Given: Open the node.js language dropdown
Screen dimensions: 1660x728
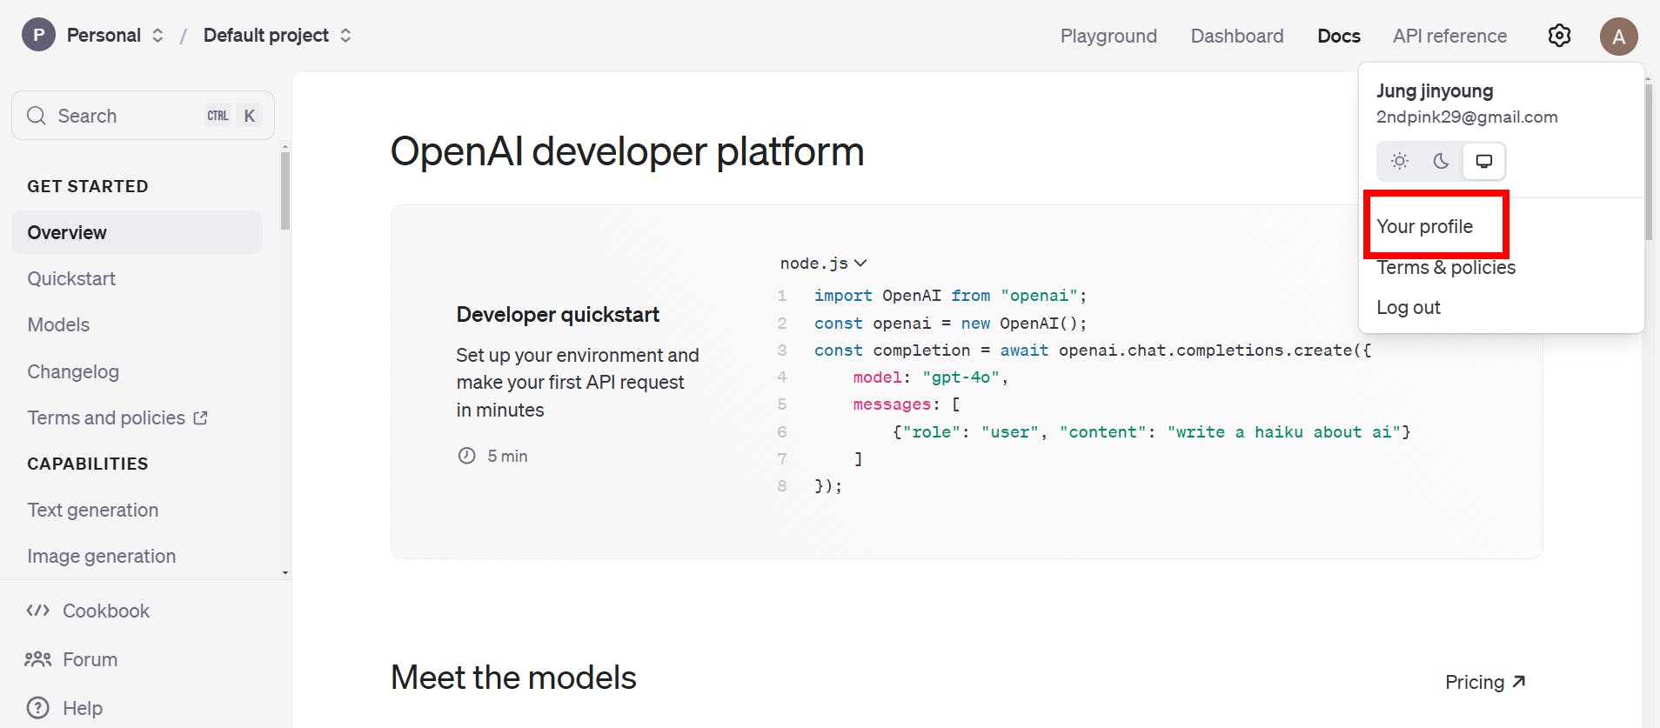Looking at the screenshot, I should click(x=823, y=264).
